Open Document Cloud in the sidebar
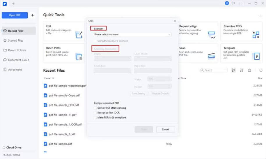The width and height of the screenshot is (266, 159). [19, 60]
